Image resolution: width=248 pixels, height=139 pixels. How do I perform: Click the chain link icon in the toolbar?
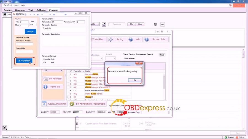(x=162, y=24)
